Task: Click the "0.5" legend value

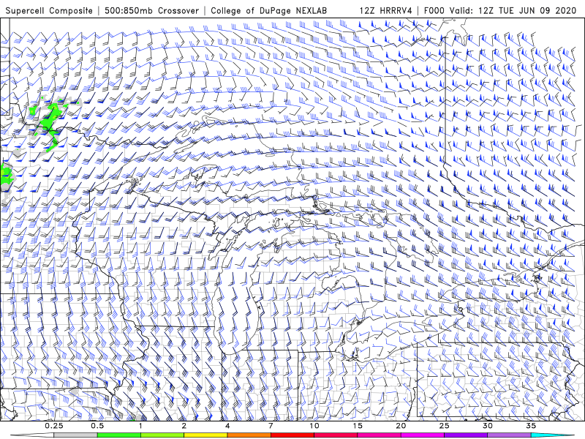Action: pyautogui.click(x=97, y=426)
